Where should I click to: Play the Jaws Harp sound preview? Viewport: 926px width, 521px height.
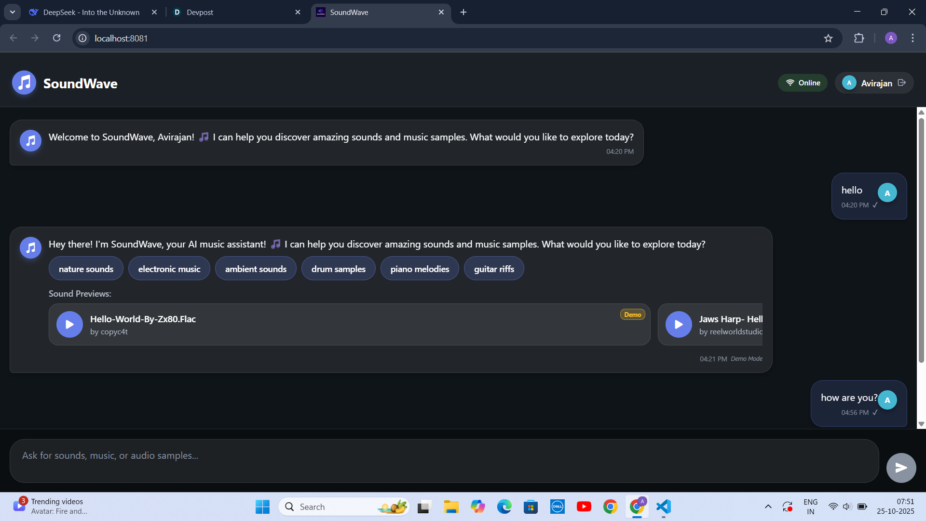(679, 324)
